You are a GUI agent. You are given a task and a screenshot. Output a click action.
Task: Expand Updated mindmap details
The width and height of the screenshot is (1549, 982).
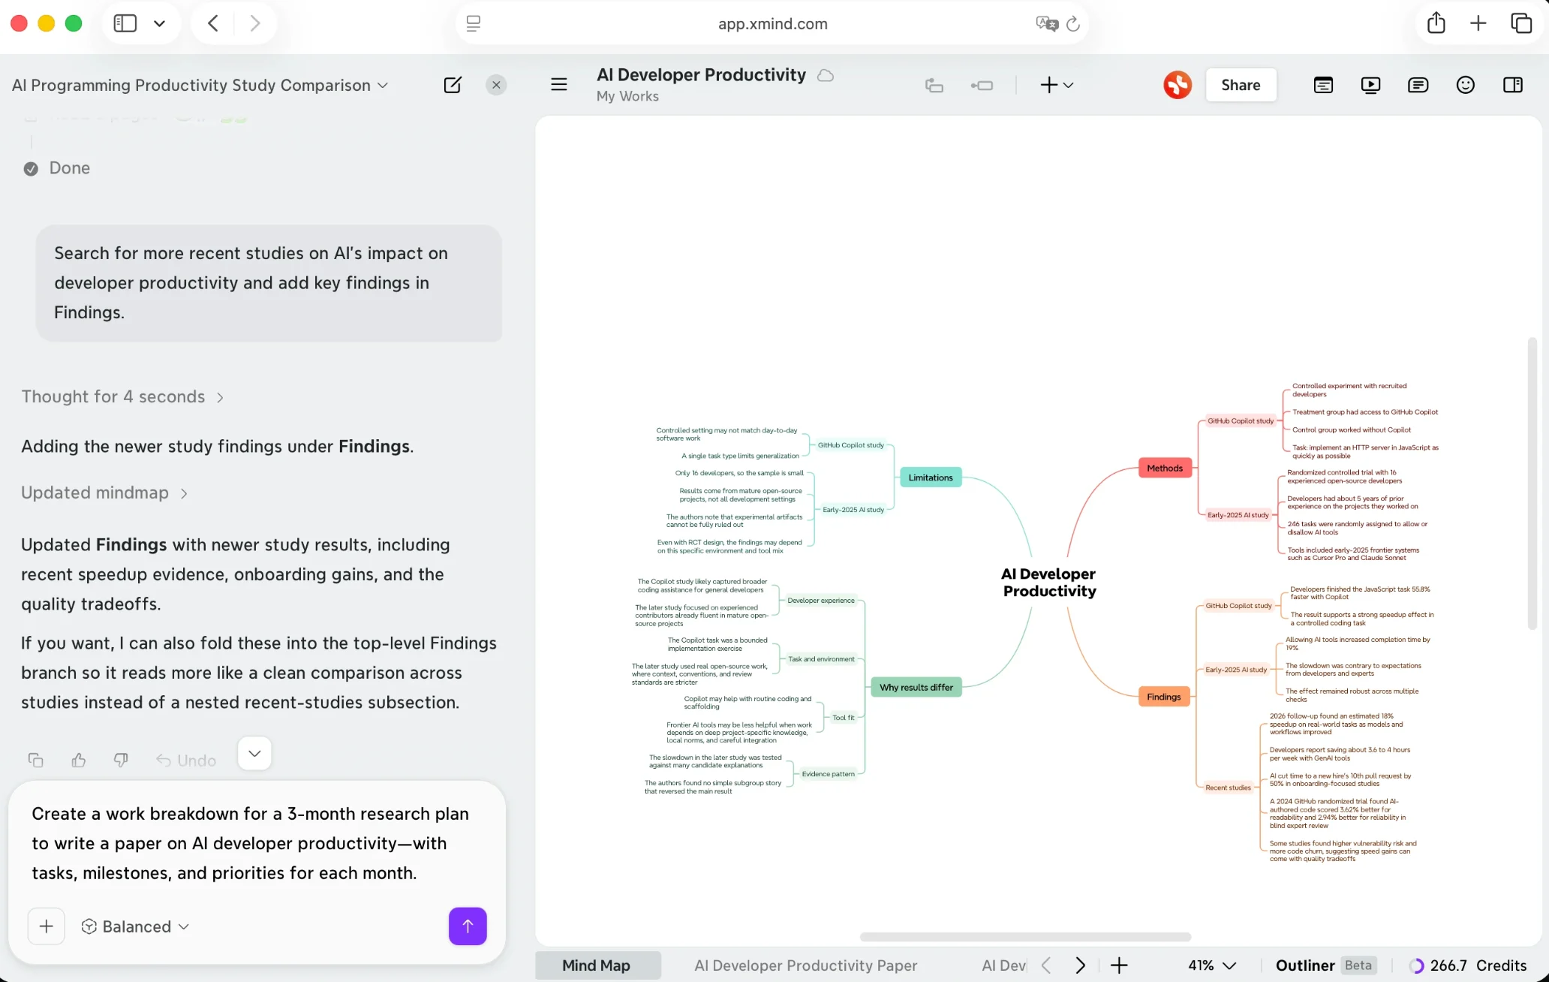[104, 493]
